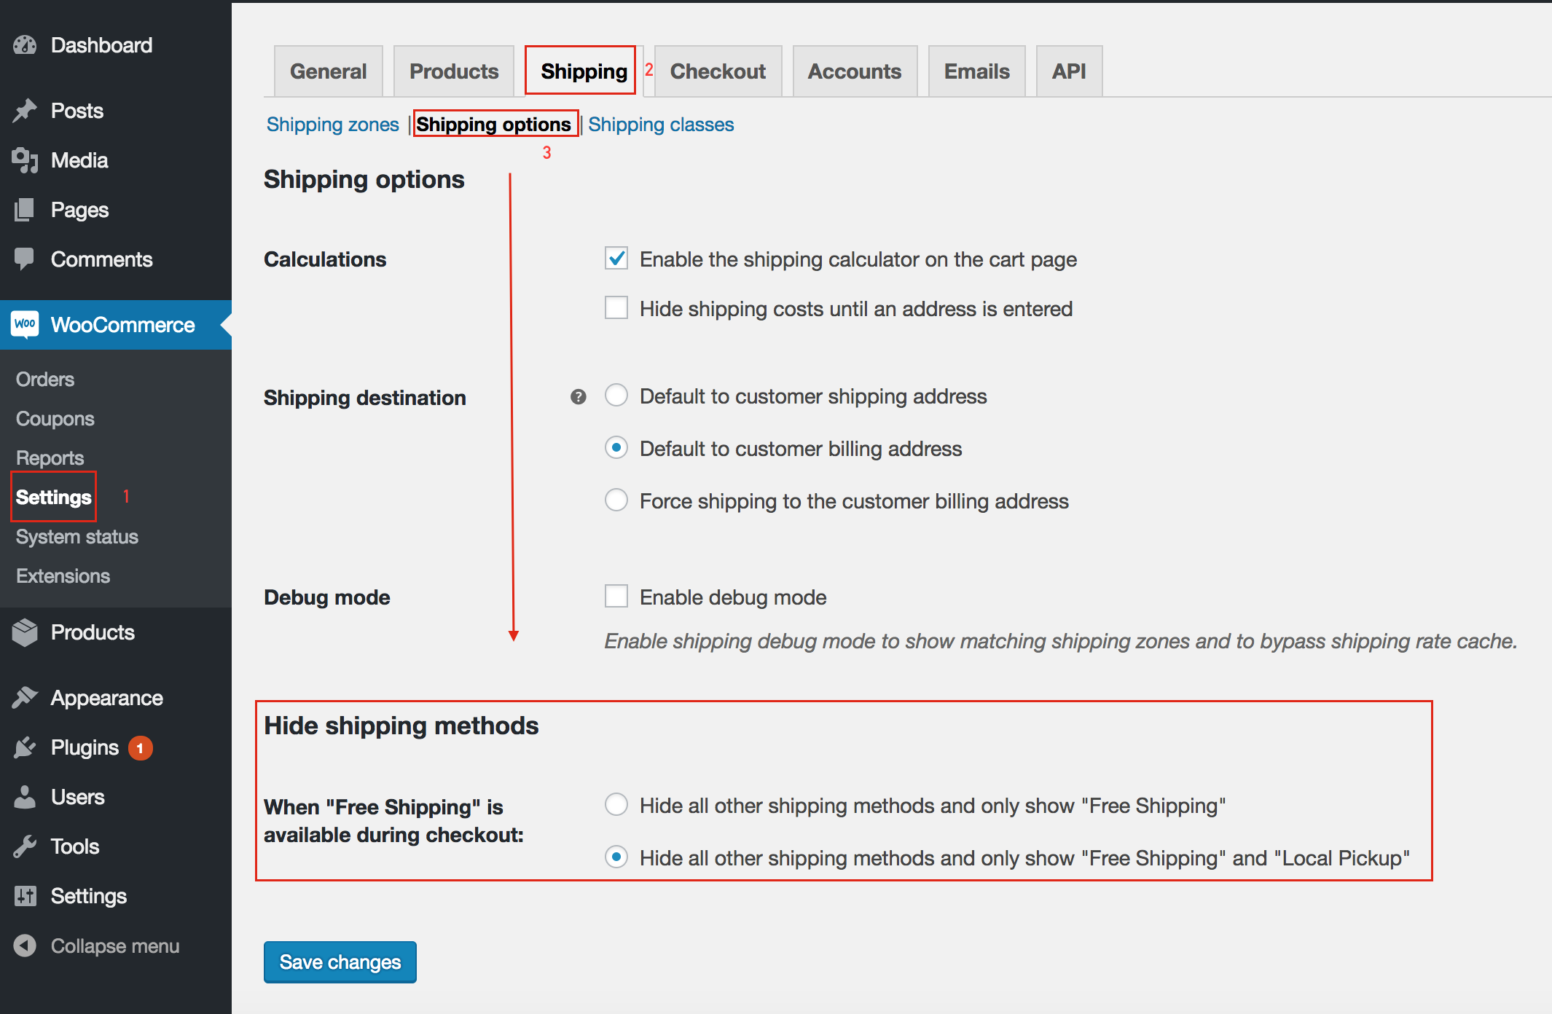This screenshot has height=1014, width=1552.
Task: Click the 'Enable the shipping calculator on the cart page' label
Action: (858, 259)
